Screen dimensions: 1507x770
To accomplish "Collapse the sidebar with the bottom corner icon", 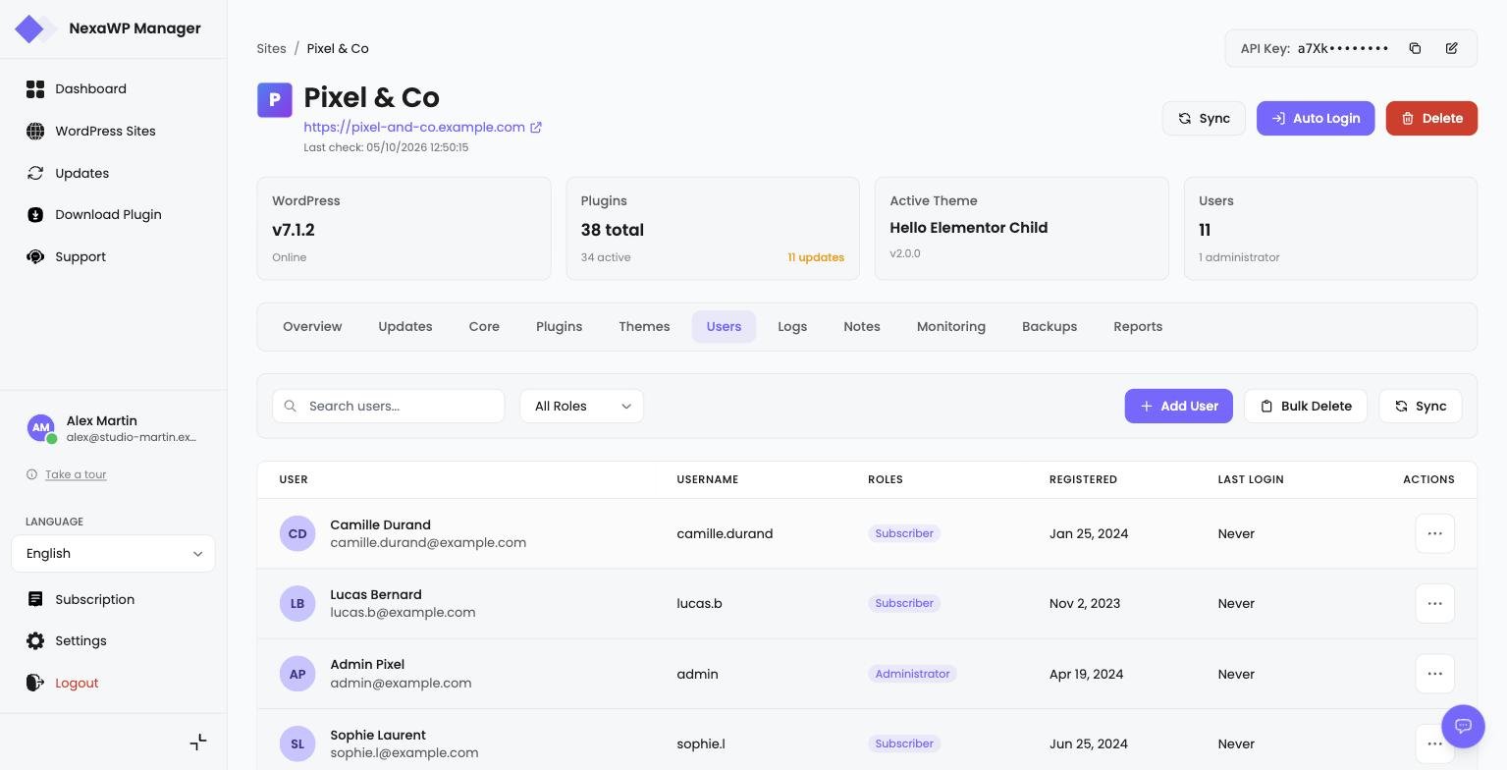I will click(198, 742).
